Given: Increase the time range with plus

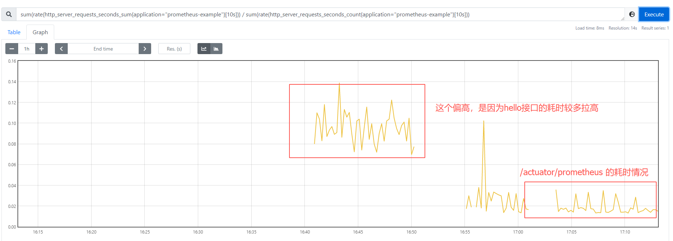Looking at the screenshot, I should coord(41,49).
